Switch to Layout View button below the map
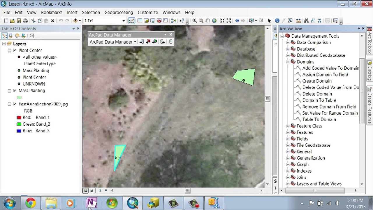This screenshot has width=373, height=210. coord(92,190)
